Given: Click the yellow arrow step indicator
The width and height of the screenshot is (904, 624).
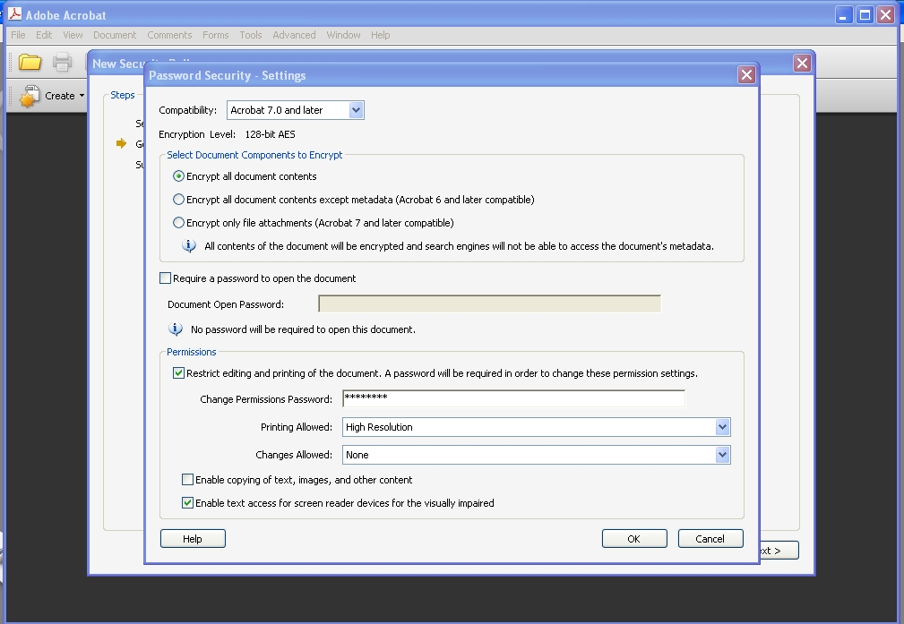Looking at the screenshot, I should coord(121,143).
